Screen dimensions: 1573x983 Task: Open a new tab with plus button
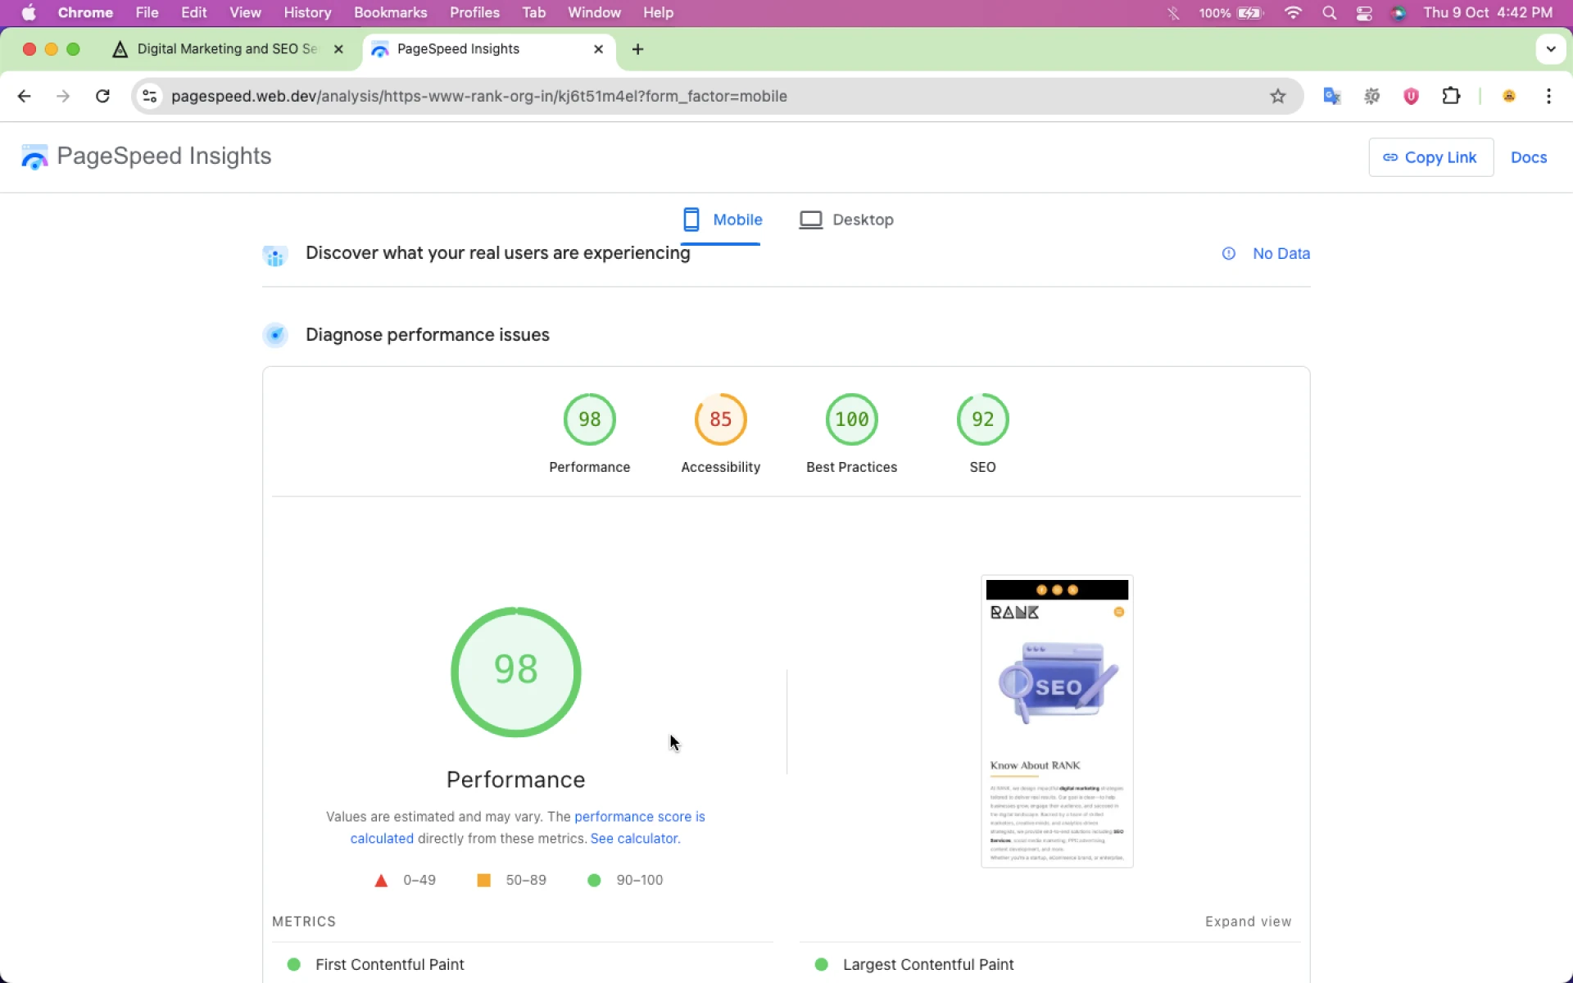click(x=637, y=49)
